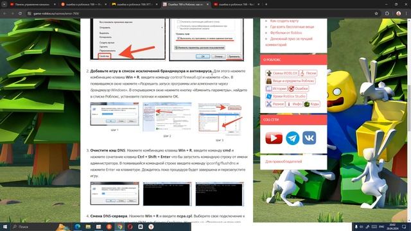Viewport: 411px width, 231px height.
Task: Switch the ENG input language indicator
Action: [381, 227]
